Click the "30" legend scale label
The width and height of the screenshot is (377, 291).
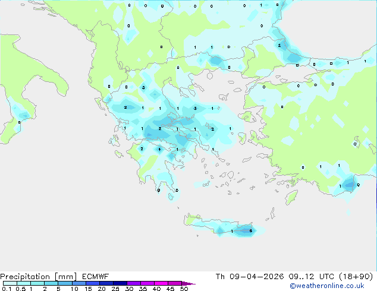[x=129, y=289]
